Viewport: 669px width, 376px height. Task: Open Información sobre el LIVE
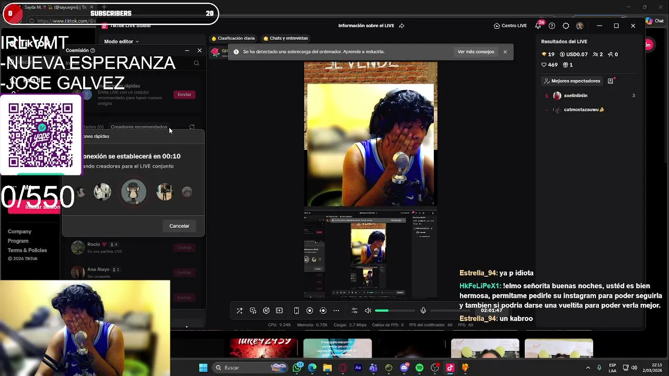(x=366, y=26)
